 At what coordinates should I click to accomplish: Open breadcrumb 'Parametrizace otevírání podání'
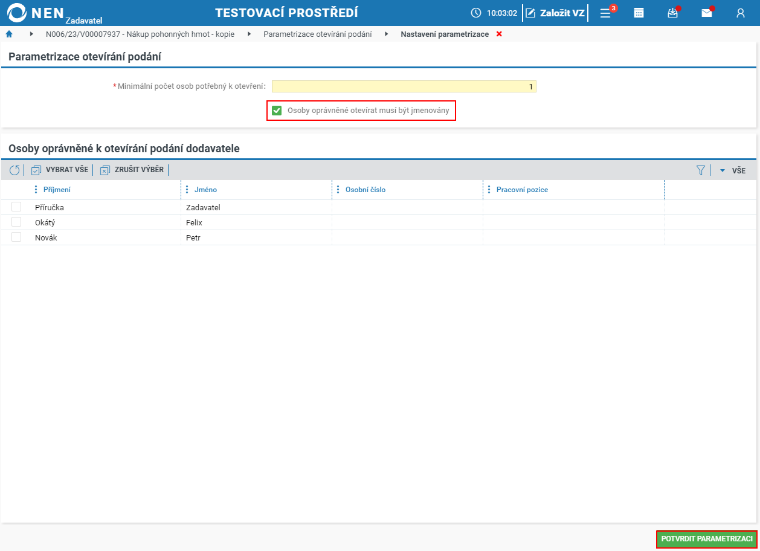(318, 34)
